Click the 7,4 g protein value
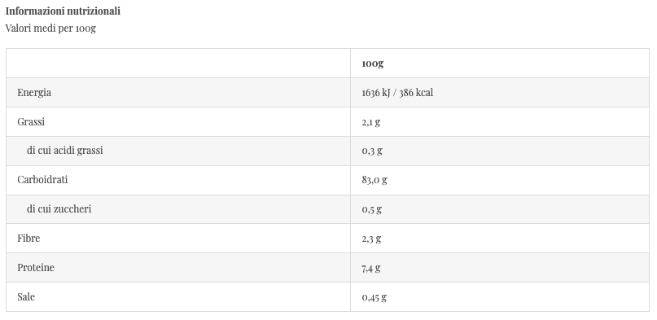The image size is (657, 320). pos(370,268)
